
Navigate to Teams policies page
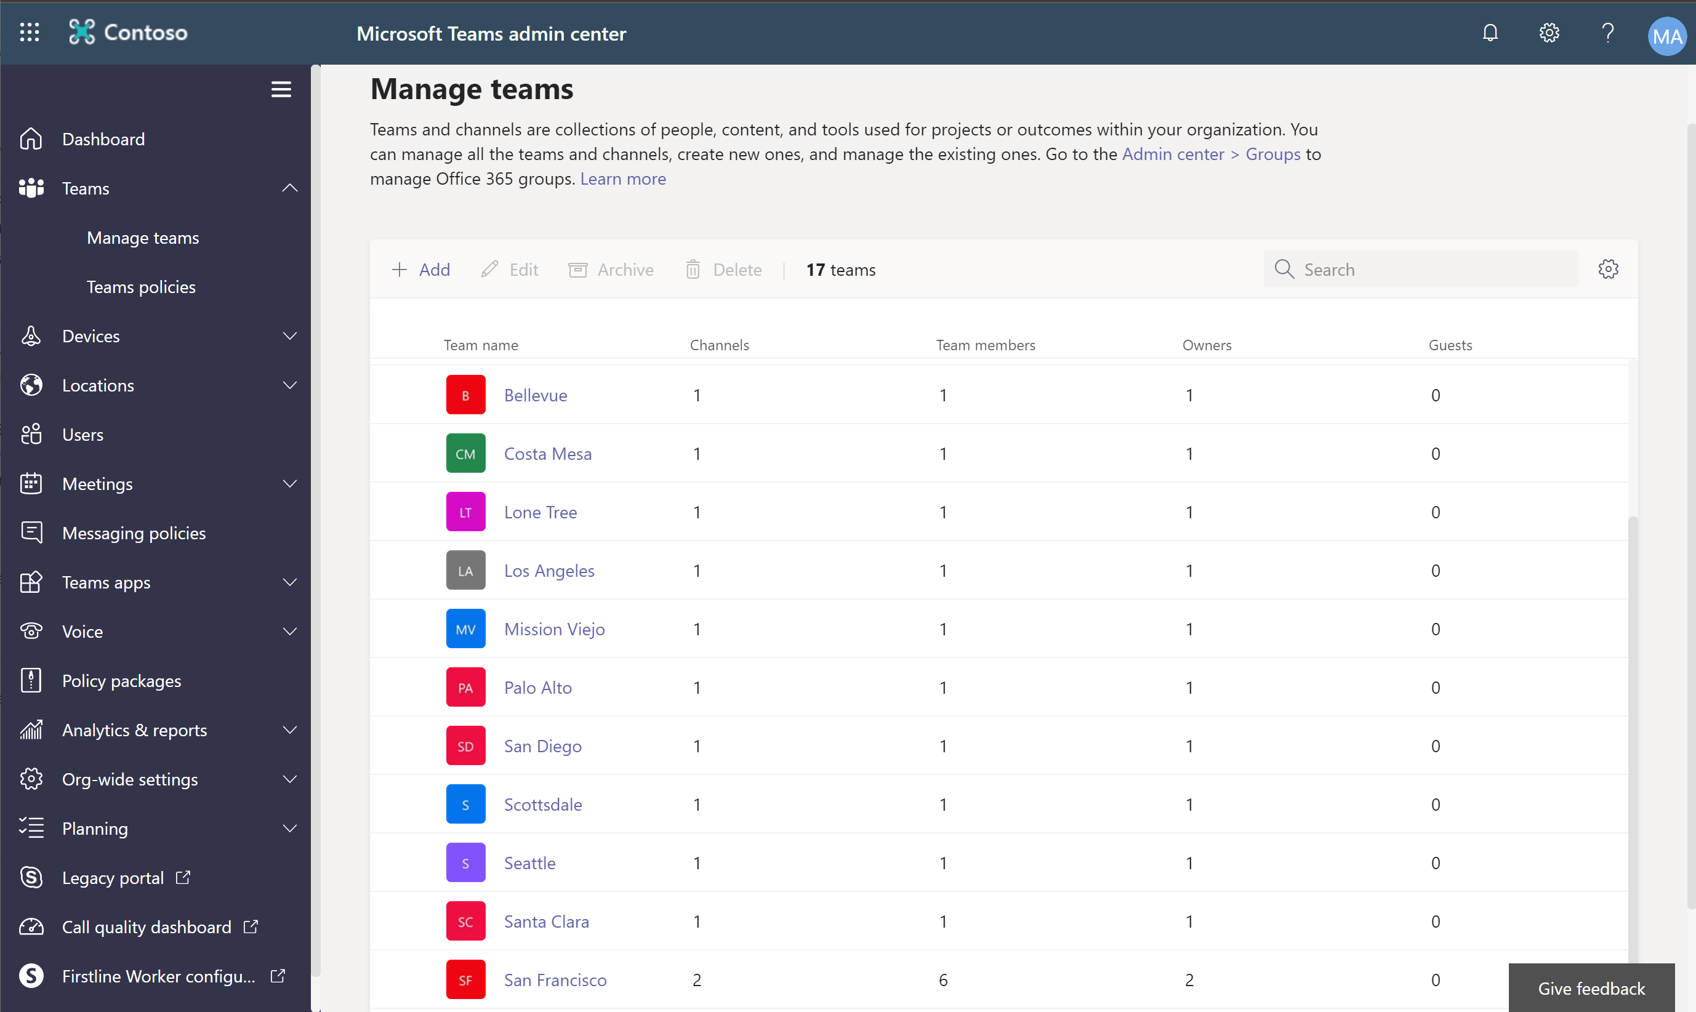(141, 286)
